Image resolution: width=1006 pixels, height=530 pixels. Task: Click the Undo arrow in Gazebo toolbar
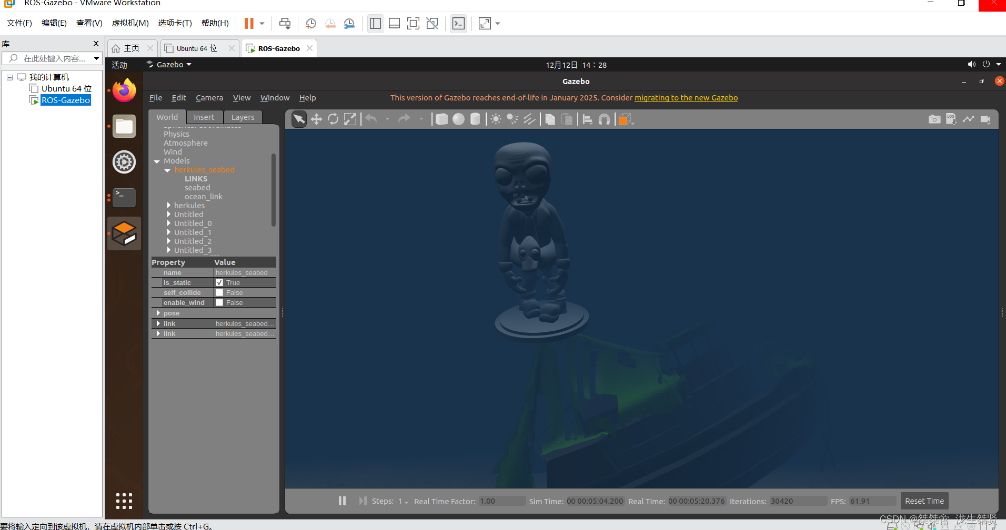coord(371,119)
